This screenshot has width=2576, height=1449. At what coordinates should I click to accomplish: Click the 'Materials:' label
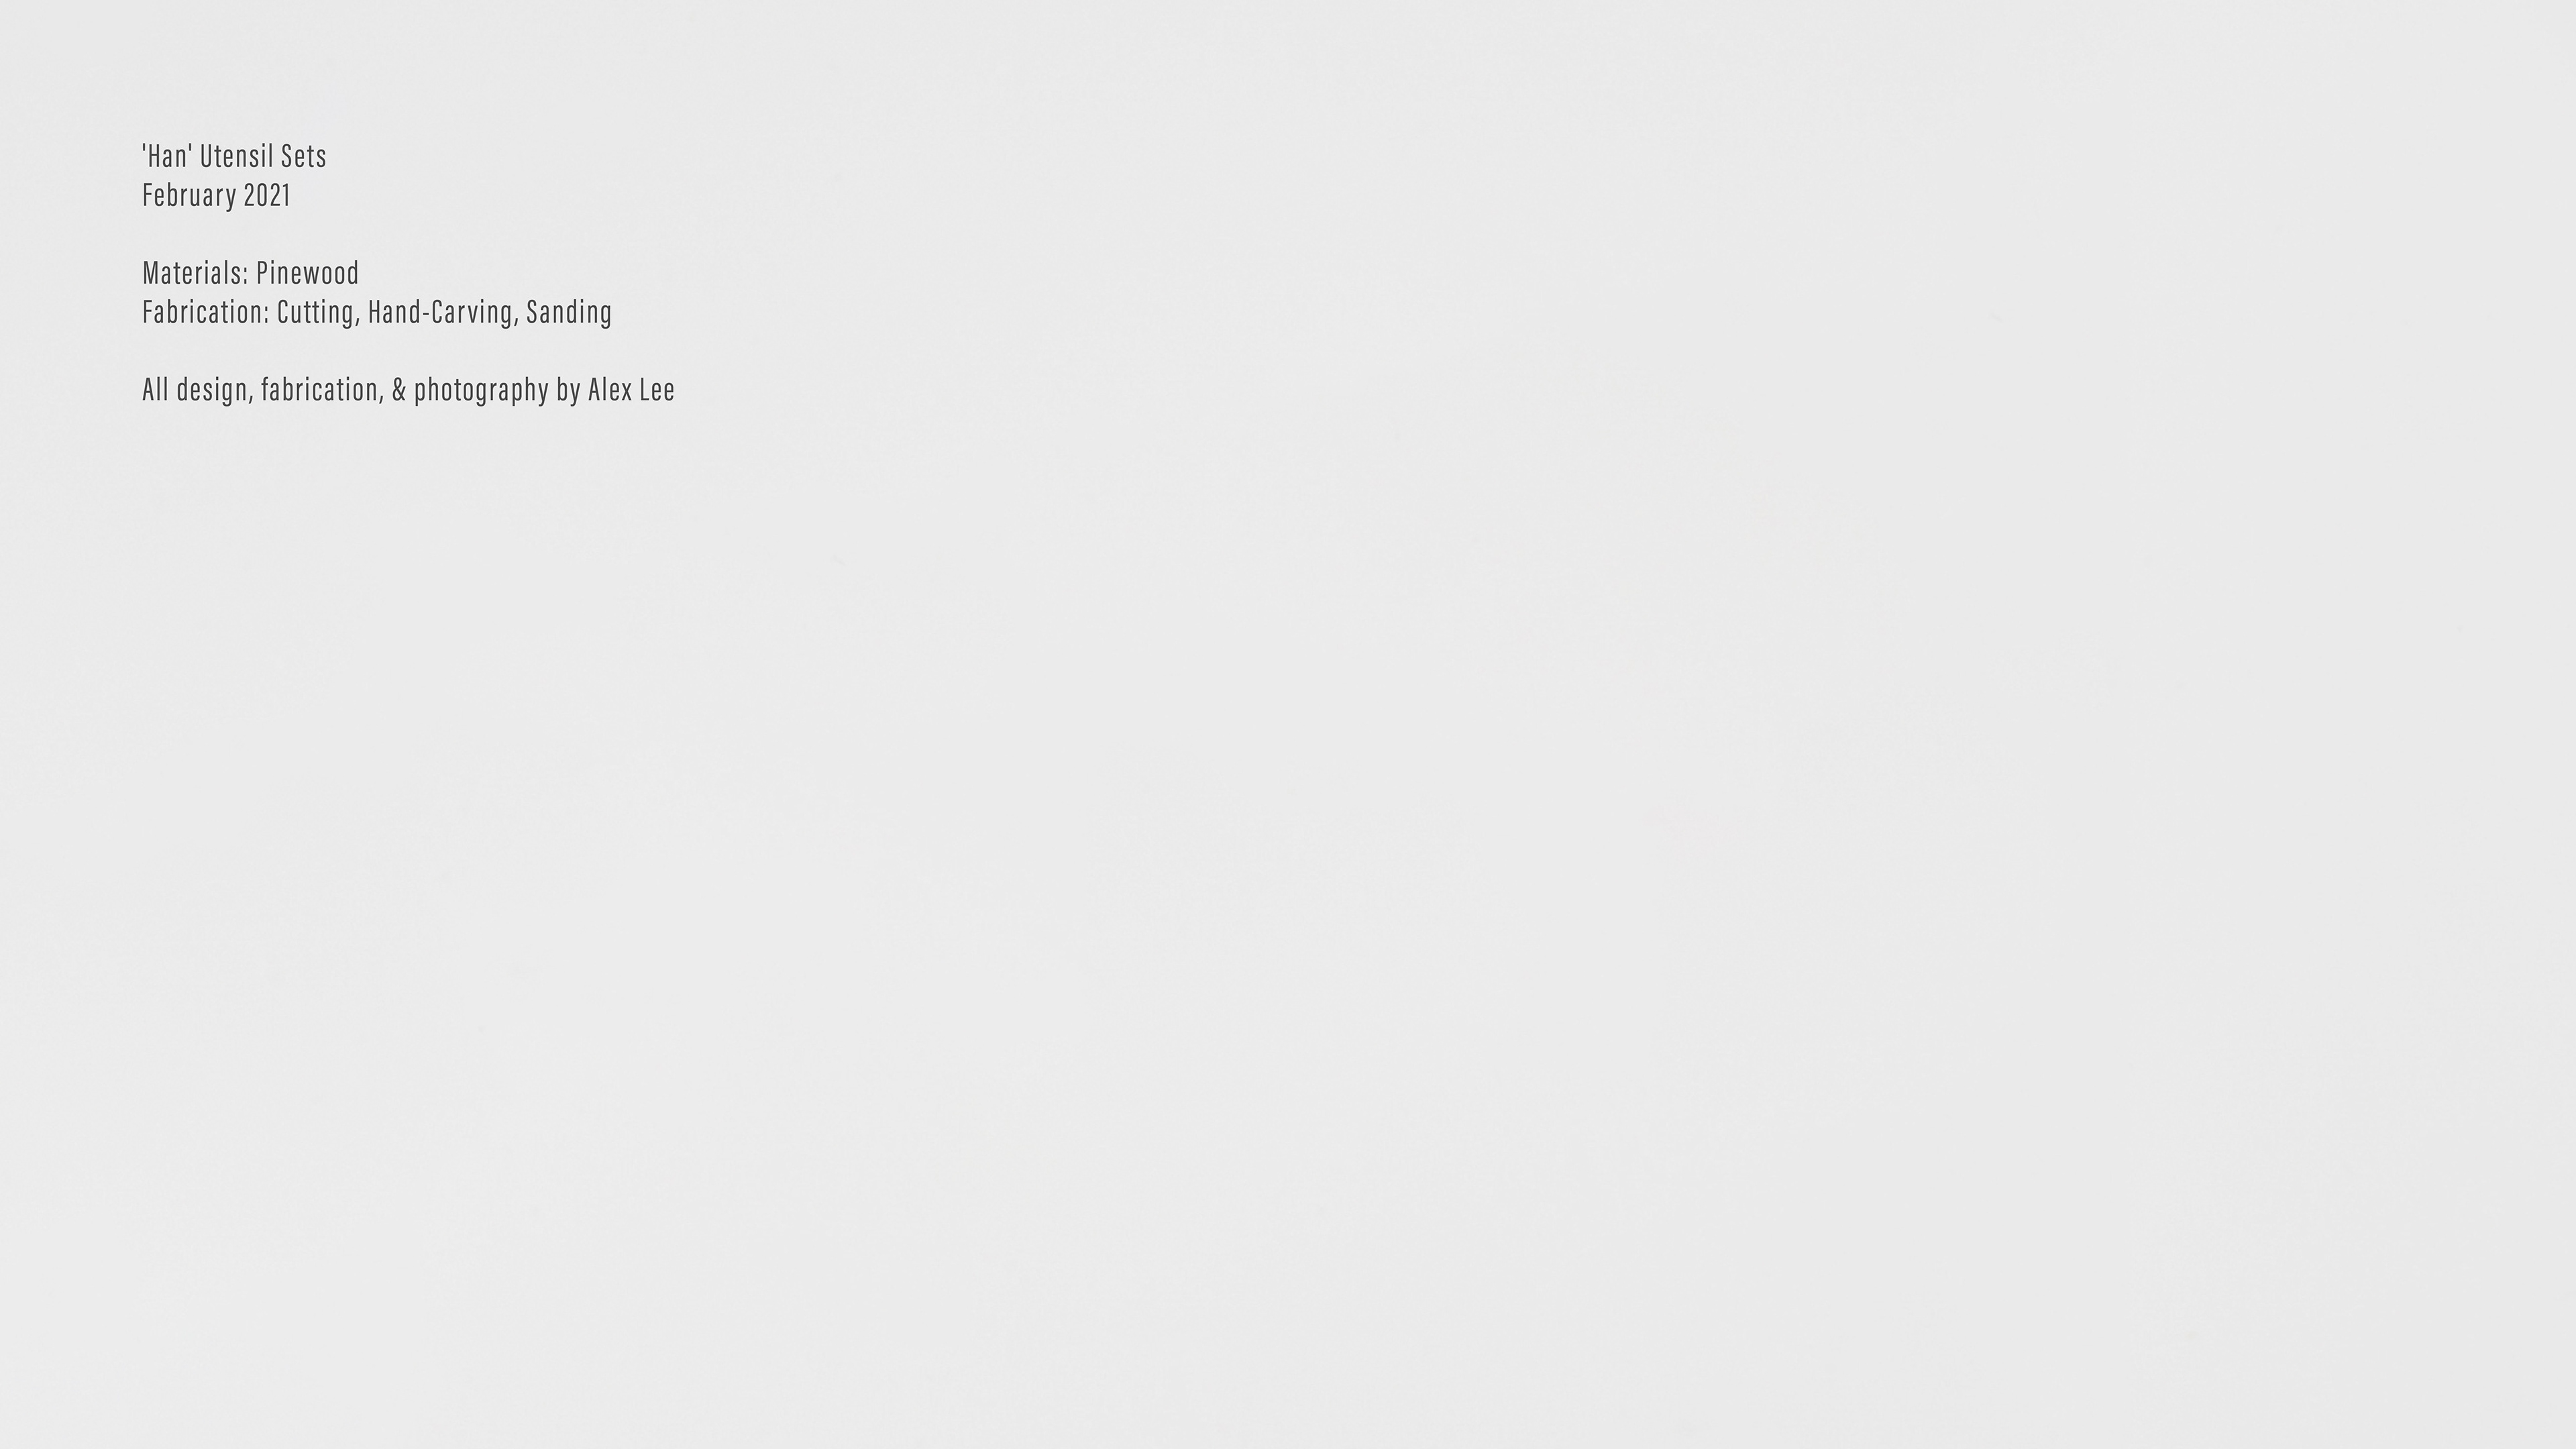tap(195, 272)
